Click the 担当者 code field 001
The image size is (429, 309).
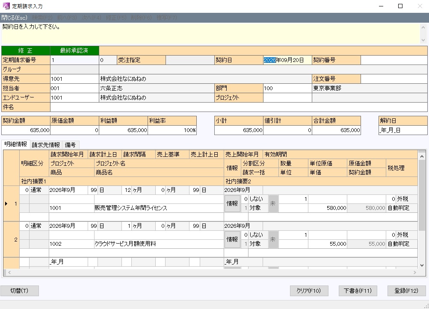tap(75, 88)
